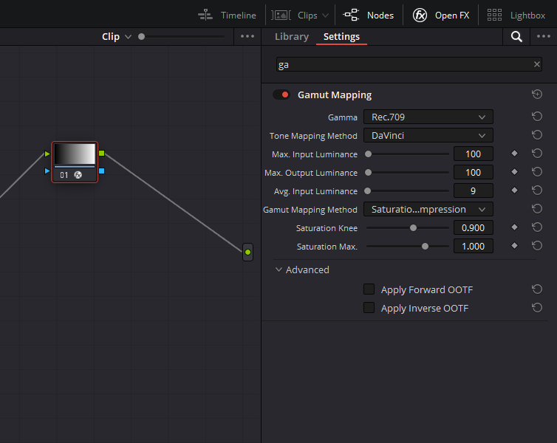This screenshot has height=443, width=557.
Task: Reset Gamut Mapping Method parameter
Action: click(x=537, y=209)
